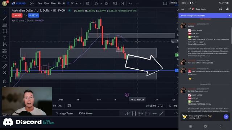Viewport: 232px width, 130px height.
Task: Click the red sell price 0.68331 button
Action: 17,16
